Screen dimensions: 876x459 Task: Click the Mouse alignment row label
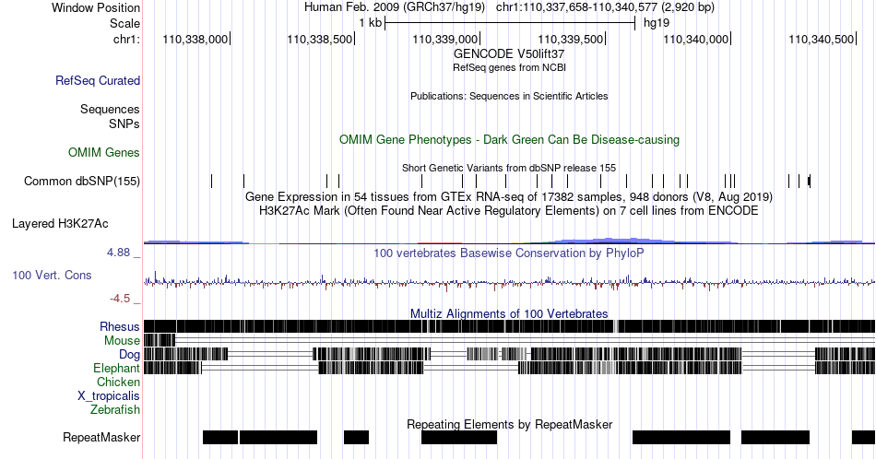coord(122,341)
